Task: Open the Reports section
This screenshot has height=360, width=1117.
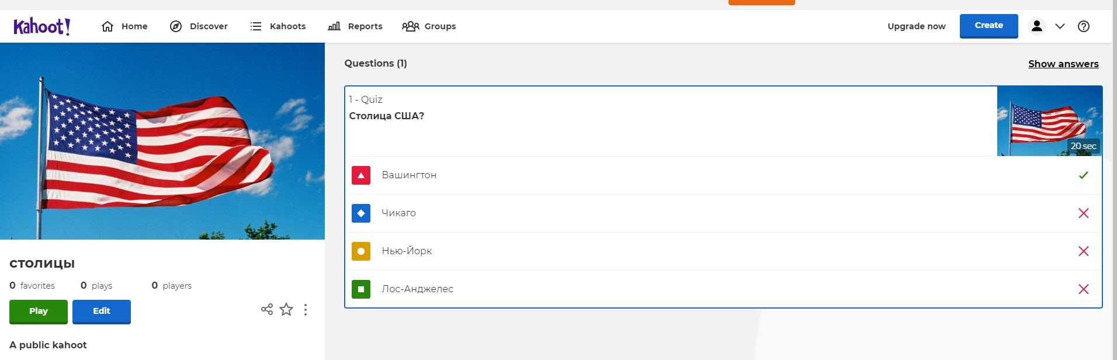Action: [355, 26]
